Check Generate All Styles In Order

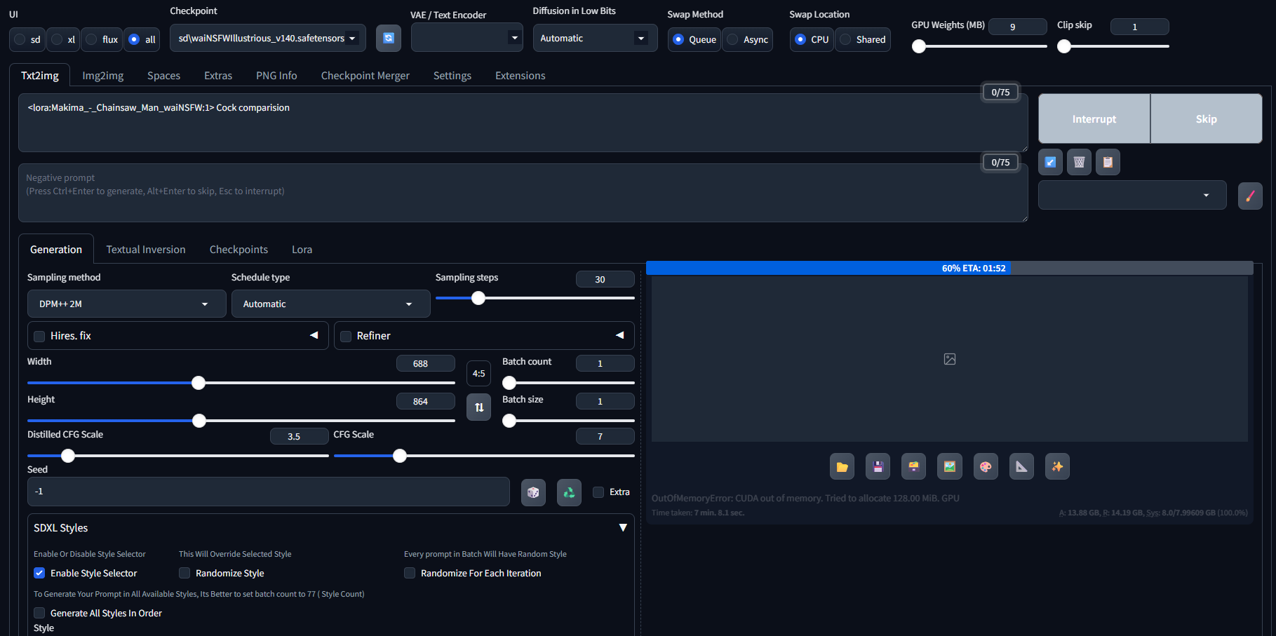tap(39, 613)
